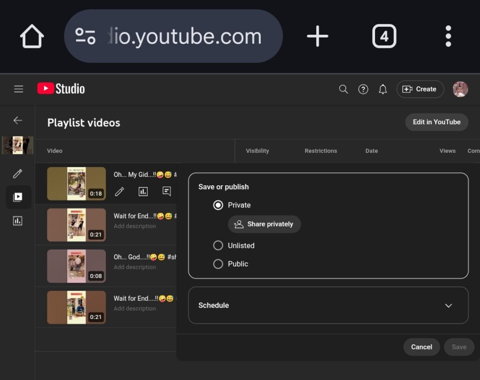This screenshot has width=480, height=380.
Task: Select the Private visibility option
Action: tap(218, 205)
